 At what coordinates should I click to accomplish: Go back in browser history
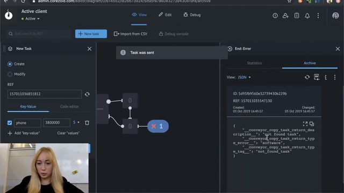(x=6, y=1)
